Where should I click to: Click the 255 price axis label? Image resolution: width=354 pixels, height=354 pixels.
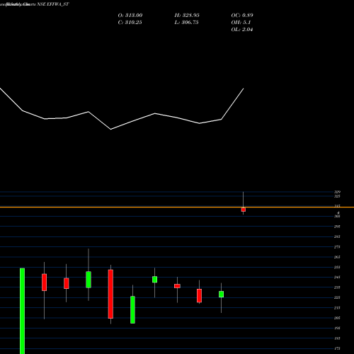337,268
